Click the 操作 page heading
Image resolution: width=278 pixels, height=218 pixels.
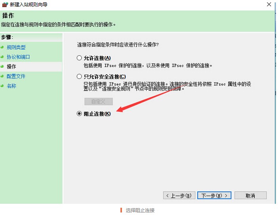(8, 15)
